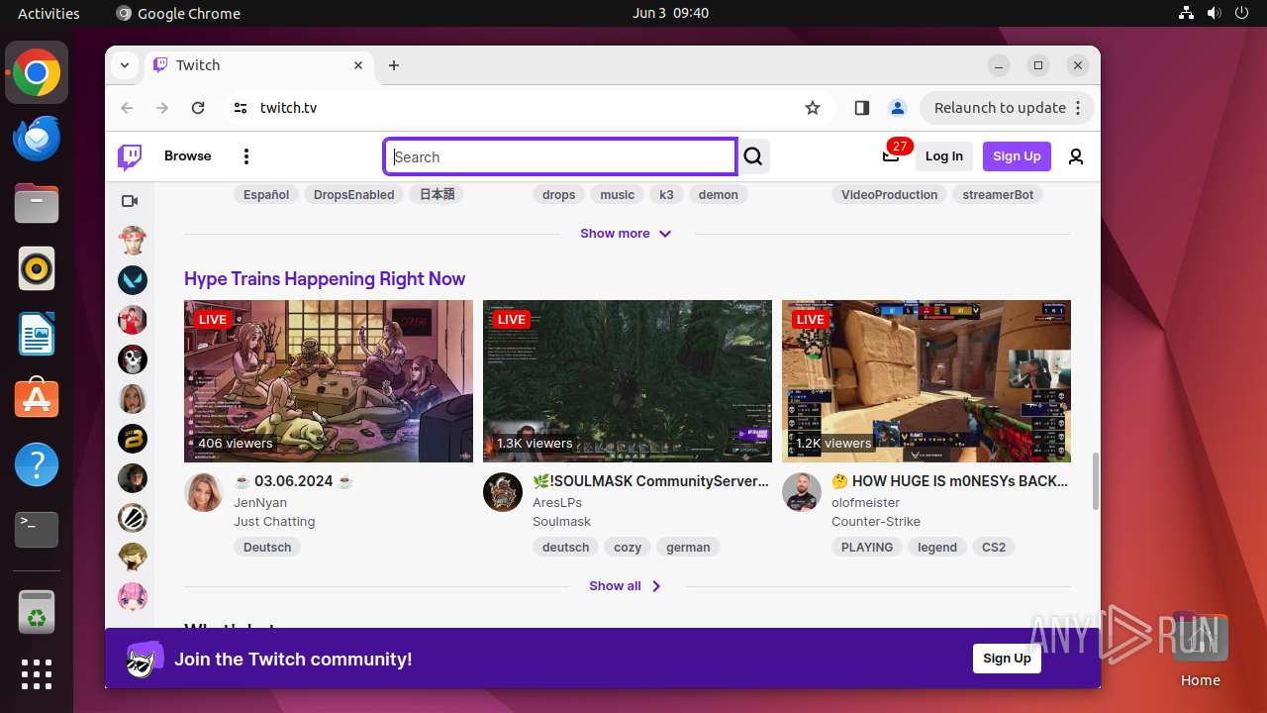Click the page vertical scrollbar thumb

pos(1094,481)
